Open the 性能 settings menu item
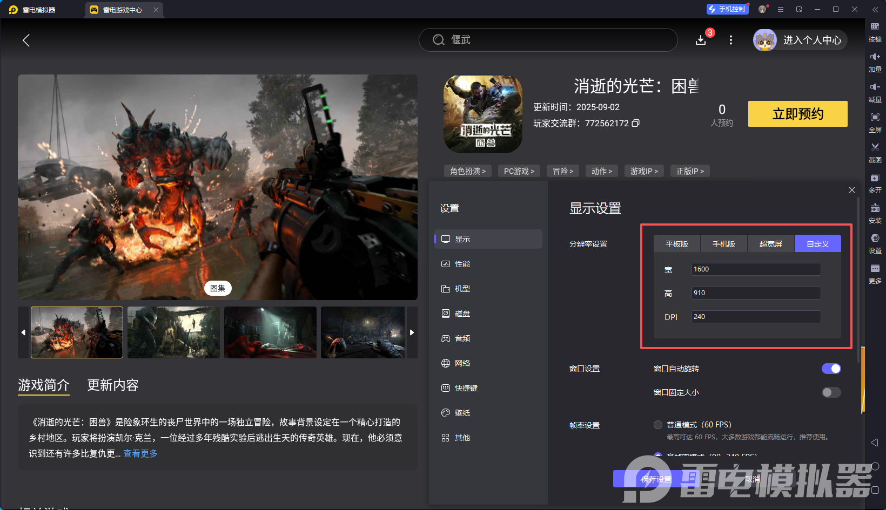 [x=462, y=264]
